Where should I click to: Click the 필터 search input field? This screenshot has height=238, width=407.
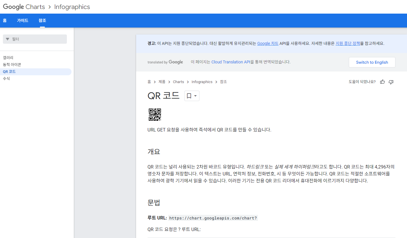35,39
